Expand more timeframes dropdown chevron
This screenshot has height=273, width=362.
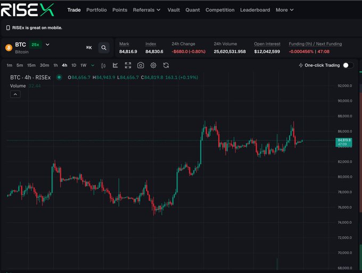93,65
